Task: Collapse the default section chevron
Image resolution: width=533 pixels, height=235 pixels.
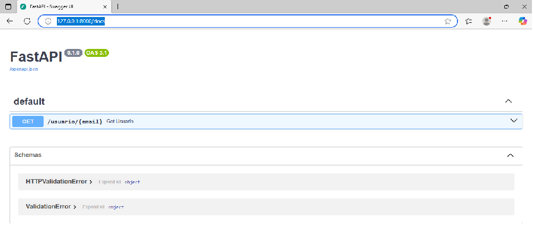Action: pos(509,101)
